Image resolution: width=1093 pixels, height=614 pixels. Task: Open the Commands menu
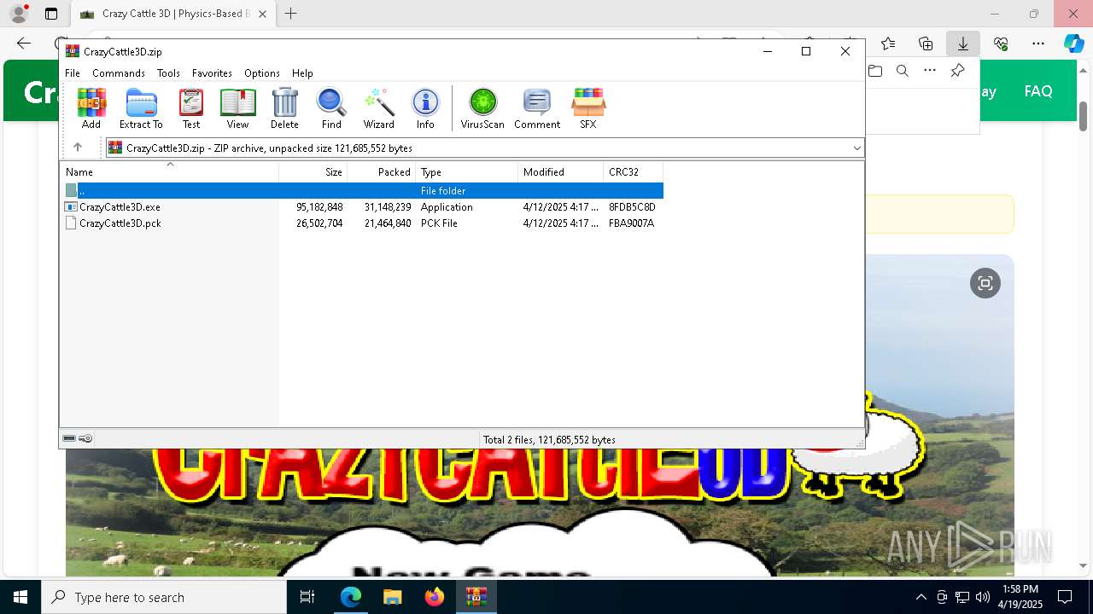pyautogui.click(x=119, y=73)
